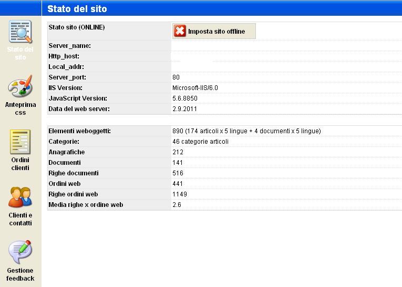Click the Ordini web value '441'

pos(178,184)
